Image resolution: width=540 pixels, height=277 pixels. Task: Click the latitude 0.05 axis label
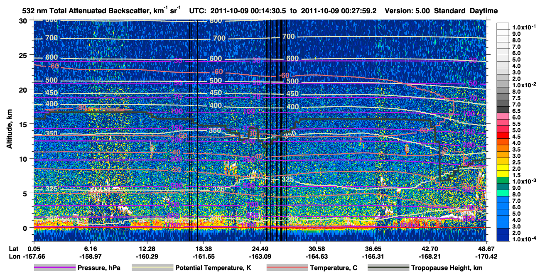(34, 248)
